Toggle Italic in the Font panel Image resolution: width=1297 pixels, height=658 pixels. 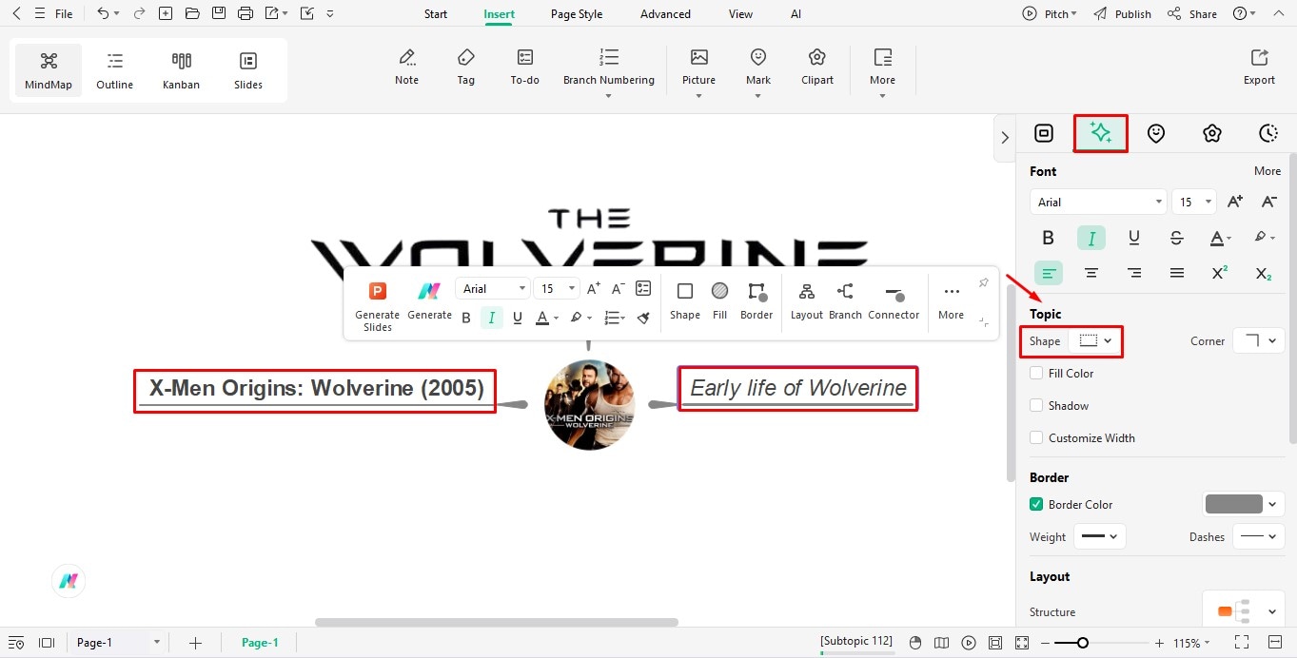[1091, 238]
